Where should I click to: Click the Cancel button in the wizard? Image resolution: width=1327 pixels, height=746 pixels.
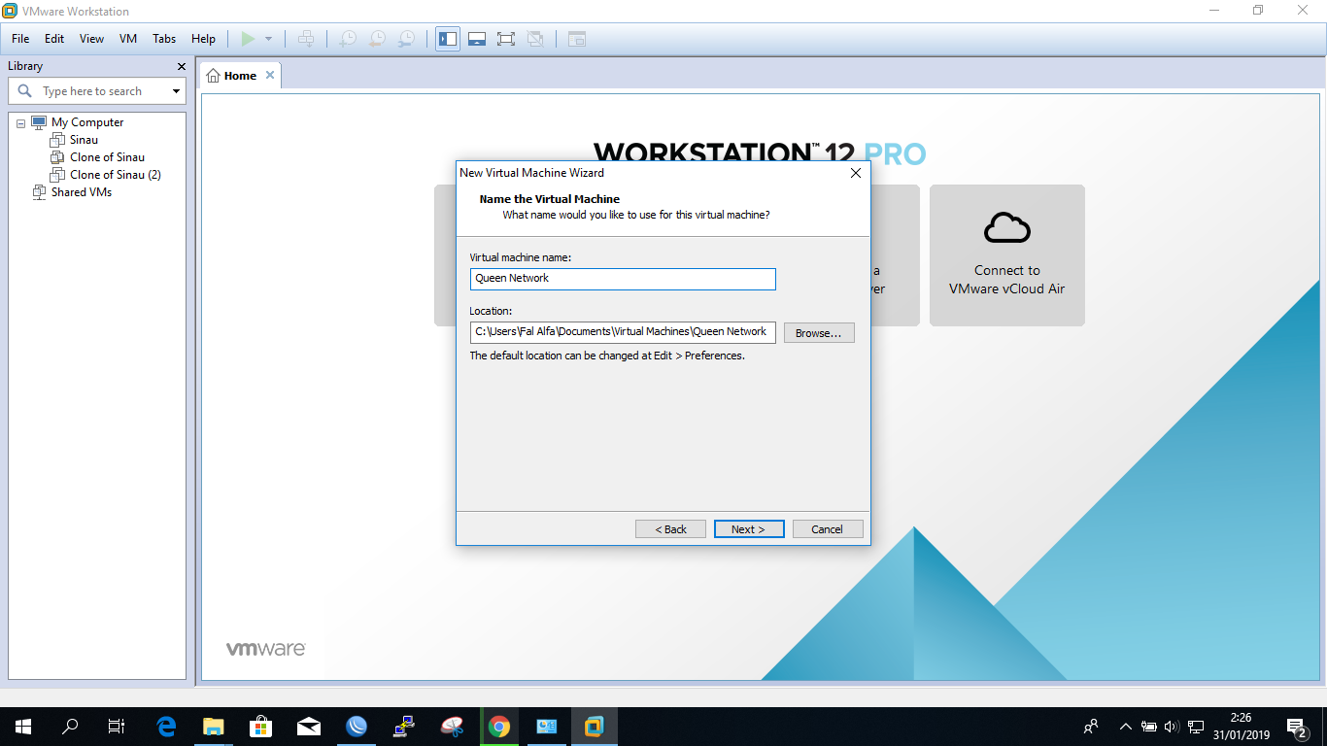click(828, 529)
